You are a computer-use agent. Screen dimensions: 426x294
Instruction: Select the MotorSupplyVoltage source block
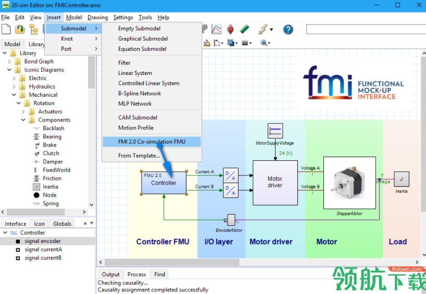pyautogui.click(x=275, y=131)
